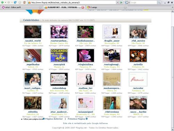Click the green Go arrow beside address bar
The height and width of the screenshot is (131, 174).
121,2
